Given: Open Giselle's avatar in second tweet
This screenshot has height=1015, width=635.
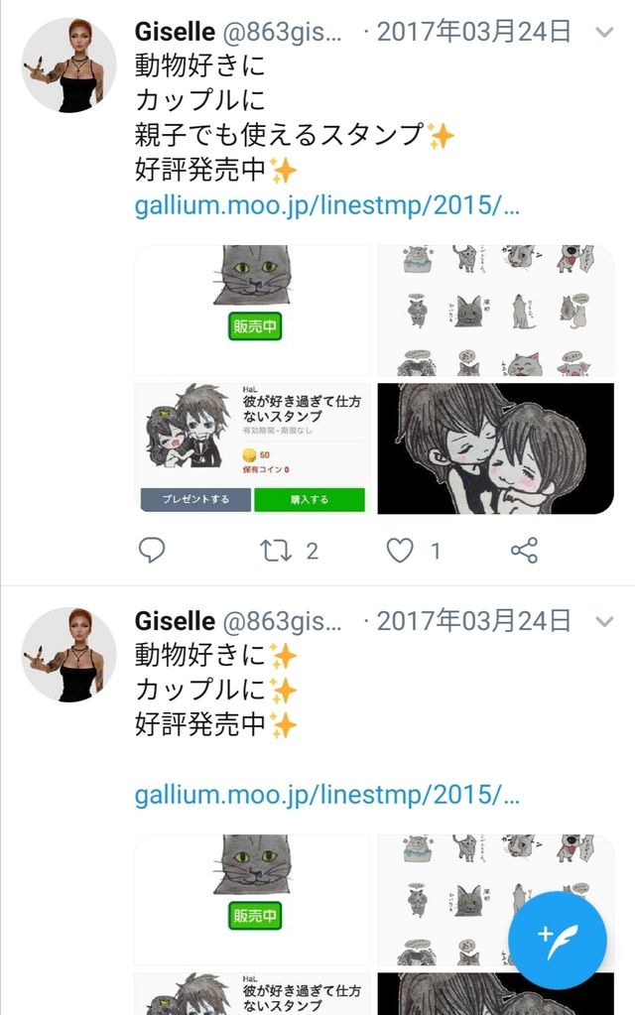Looking at the screenshot, I should coord(68,655).
